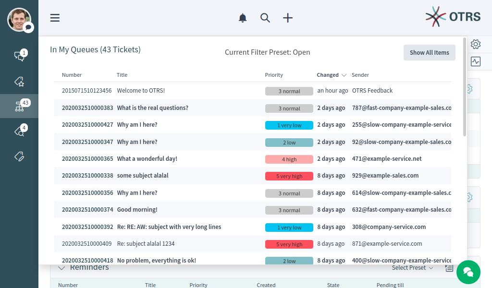
Task: Click 5 very high priority badge for some subject alalal
Action: pyautogui.click(x=289, y=176)
